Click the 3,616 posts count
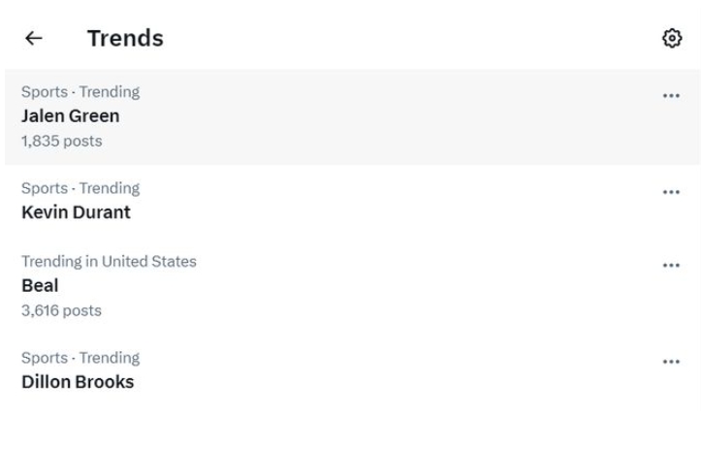The image size is (701, 450). pyautogui.click(x=61, y=310)
